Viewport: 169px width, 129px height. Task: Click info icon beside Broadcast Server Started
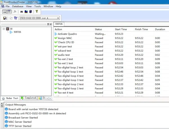coord(6,118)
